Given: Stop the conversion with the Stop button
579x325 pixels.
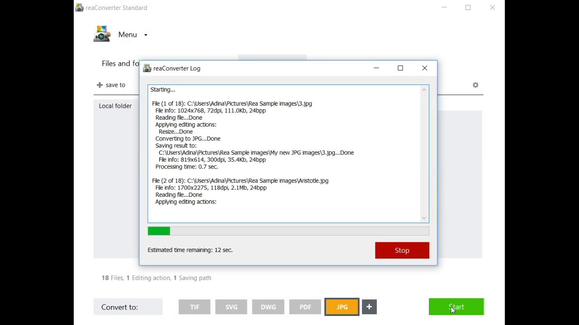Looking at the screenshot, I should coord(402,251).
